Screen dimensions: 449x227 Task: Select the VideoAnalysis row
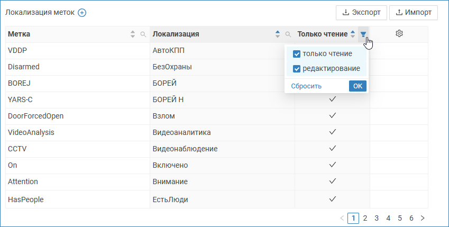coord(31,132)
